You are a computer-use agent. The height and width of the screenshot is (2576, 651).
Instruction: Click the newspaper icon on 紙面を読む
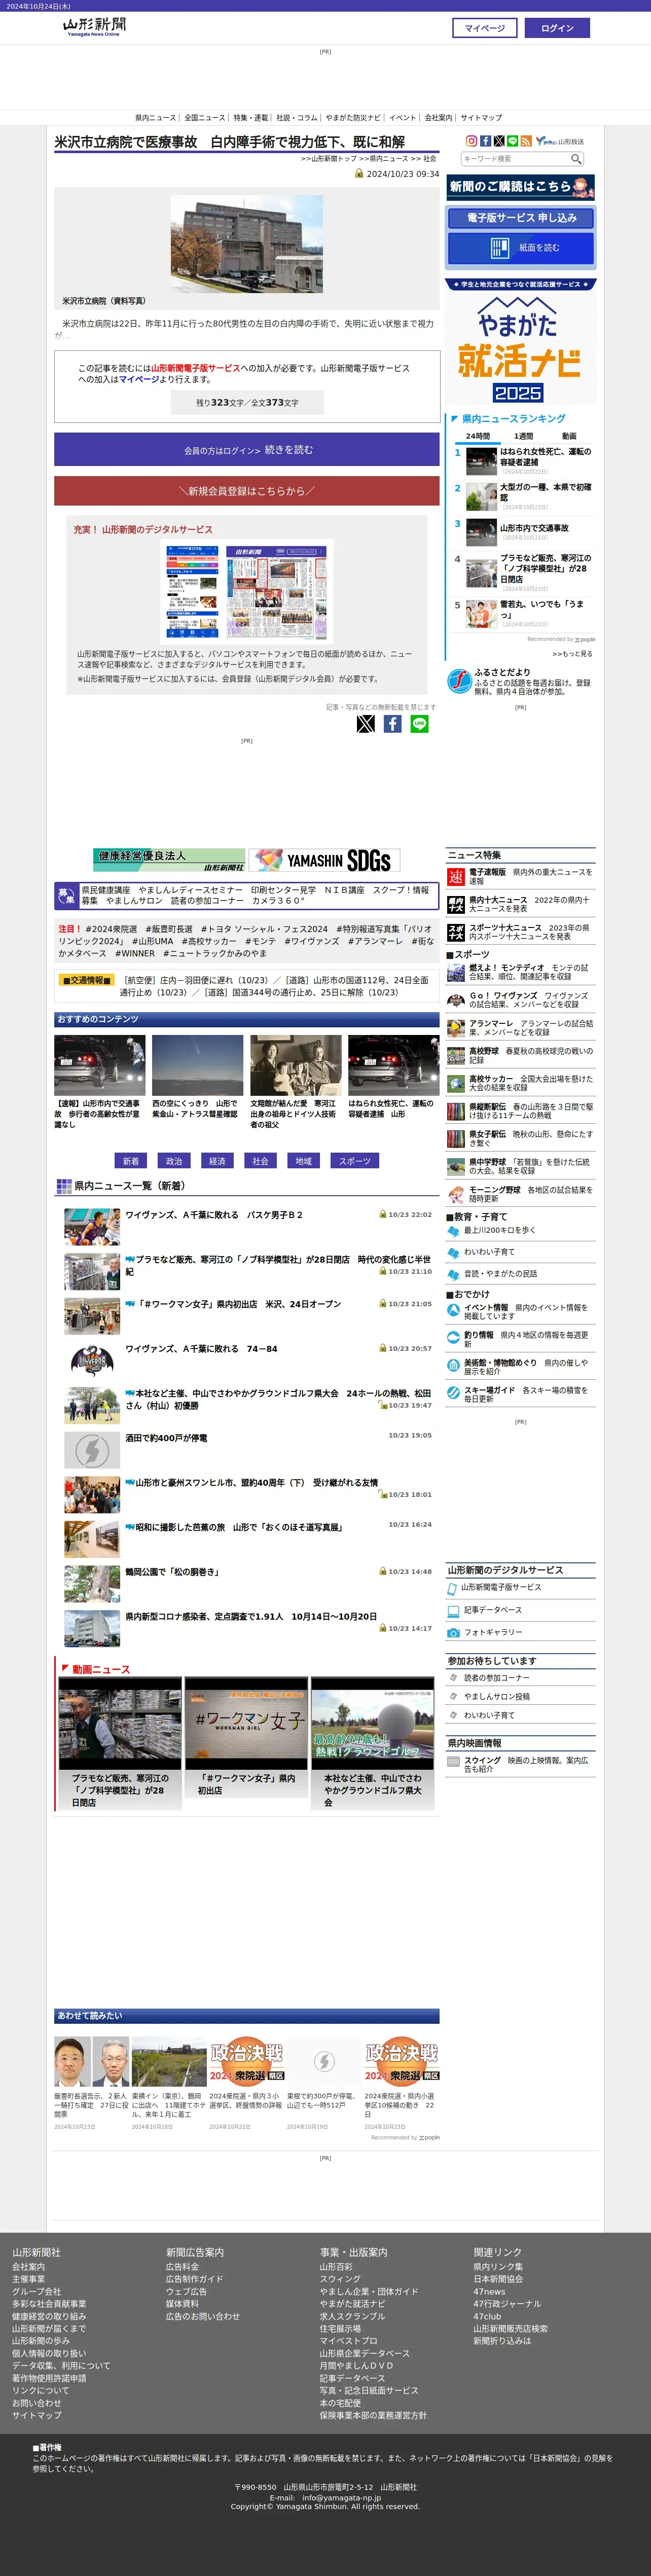pos(500,248)
